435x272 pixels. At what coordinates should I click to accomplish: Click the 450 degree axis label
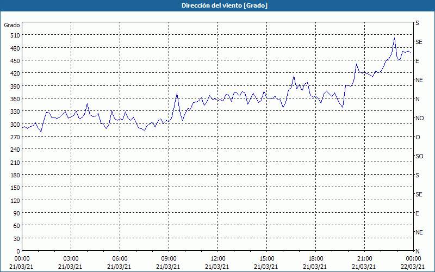[15, 61]
